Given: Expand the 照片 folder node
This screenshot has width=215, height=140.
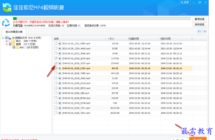Looking at the screenshot, I should tap(6, 41).
